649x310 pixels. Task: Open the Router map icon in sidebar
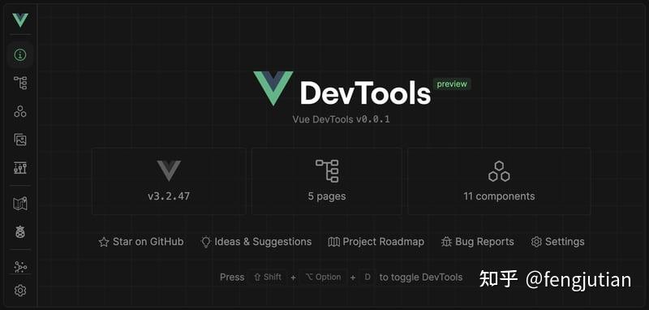(x=19, y=204)
